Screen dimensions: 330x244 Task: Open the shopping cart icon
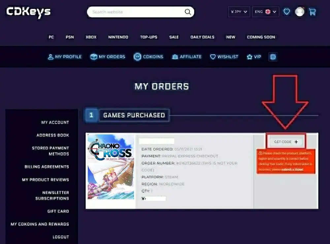click(x=313, y=12)
